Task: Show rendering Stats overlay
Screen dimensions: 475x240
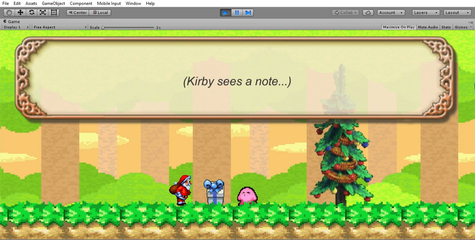Action: tap(446, 27)
